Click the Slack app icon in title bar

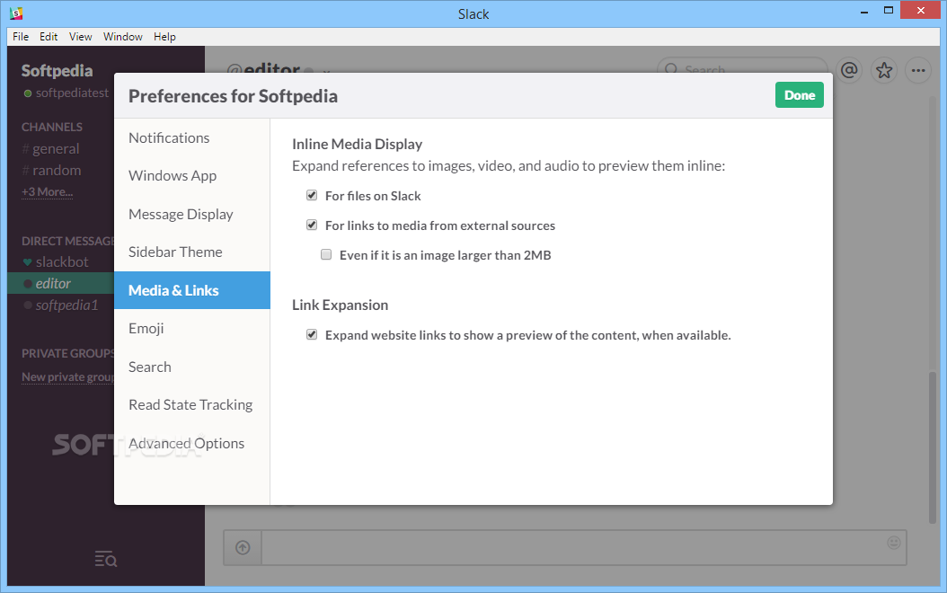[16, 13]
